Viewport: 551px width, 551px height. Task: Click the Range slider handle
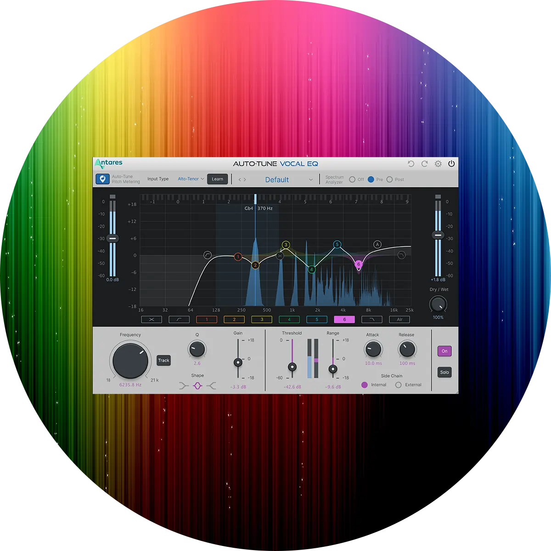333,369
